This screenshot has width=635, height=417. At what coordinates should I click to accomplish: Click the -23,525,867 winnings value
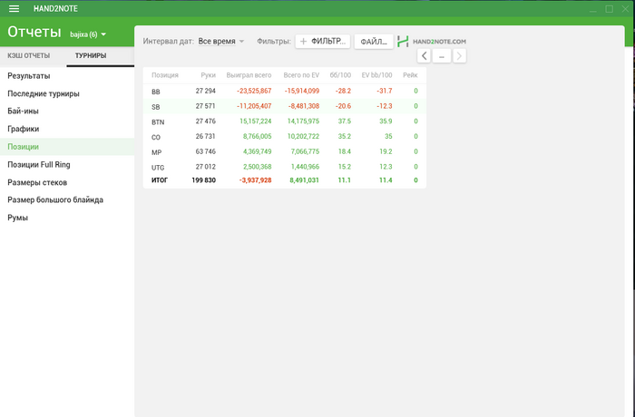[x=254, y=91]
